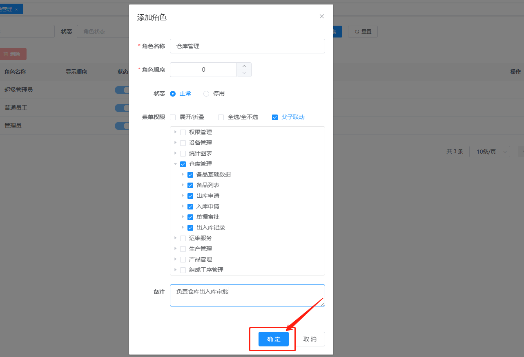The image size is (524, 357).
Task: Click the red 删除 button behind dialog
Action: tap(12, 54)
